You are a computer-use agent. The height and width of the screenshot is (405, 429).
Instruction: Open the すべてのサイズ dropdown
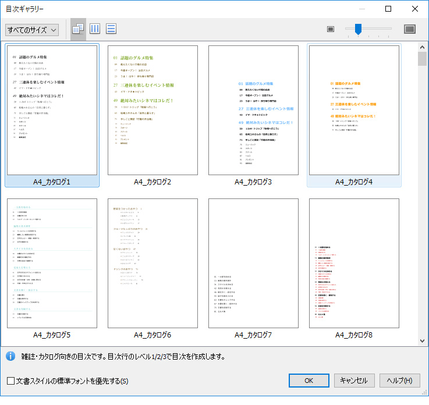[32, 30]
